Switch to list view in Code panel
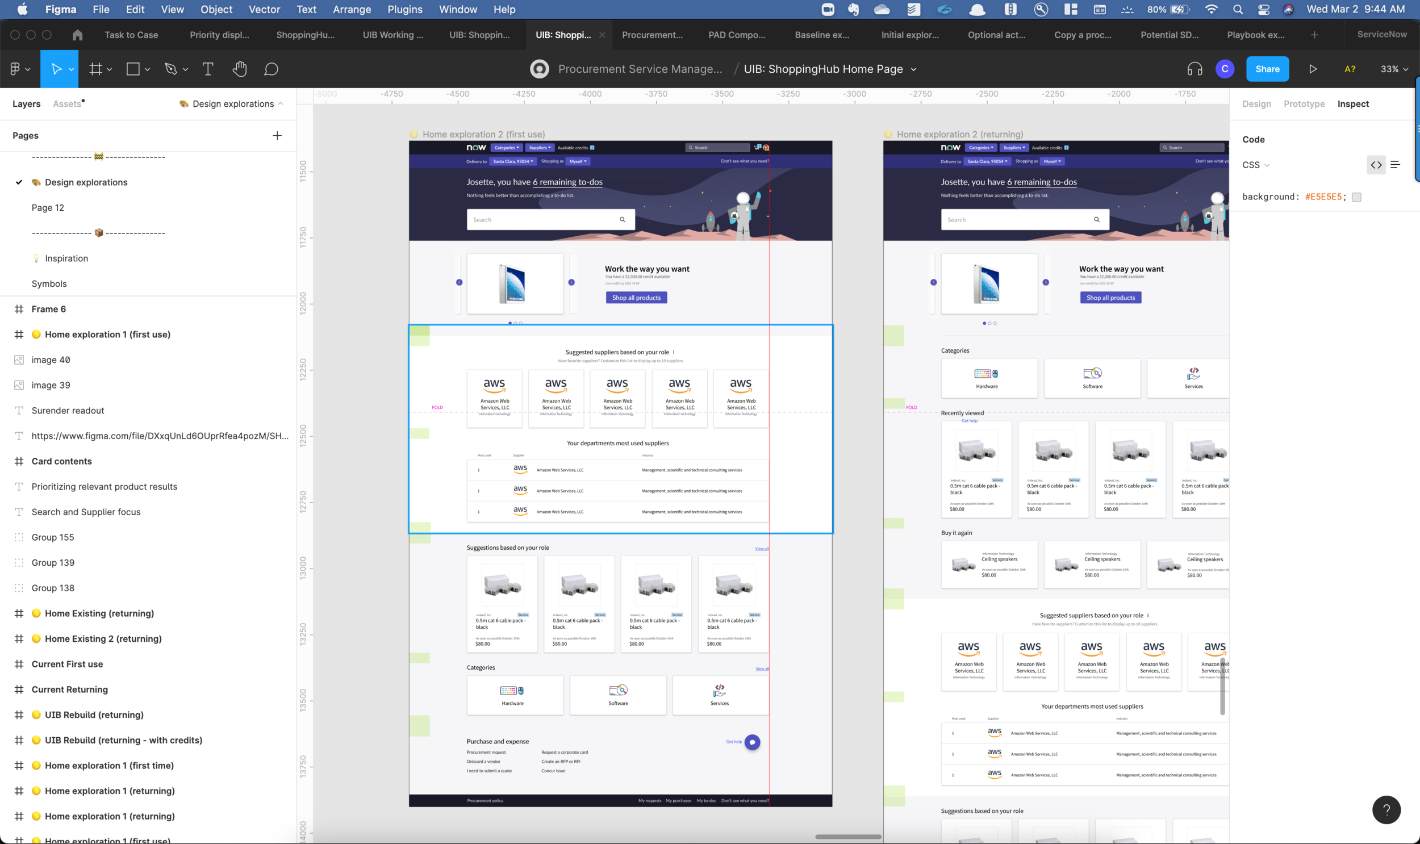1420x844 pixels. point(1395,165)
